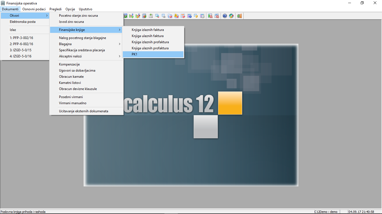Open Kamatni listovi
The image size is (382, 214).
click(86, 83)
